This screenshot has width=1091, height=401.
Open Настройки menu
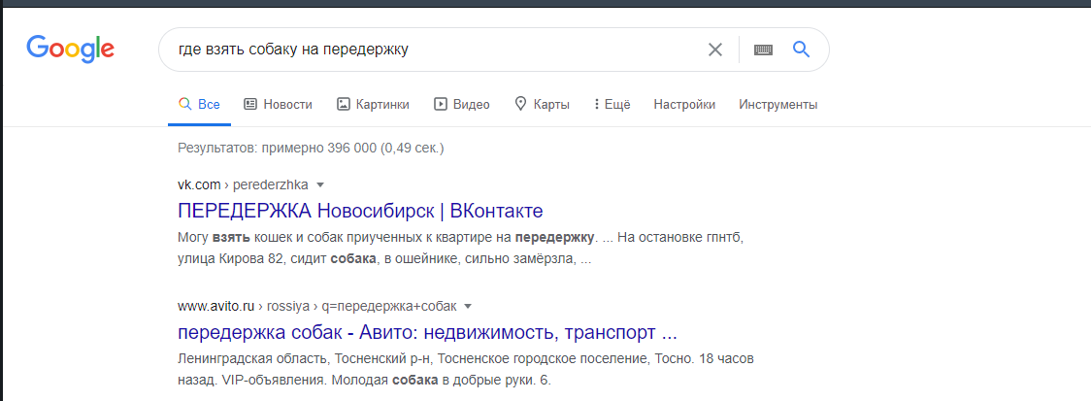coord(684,105)
